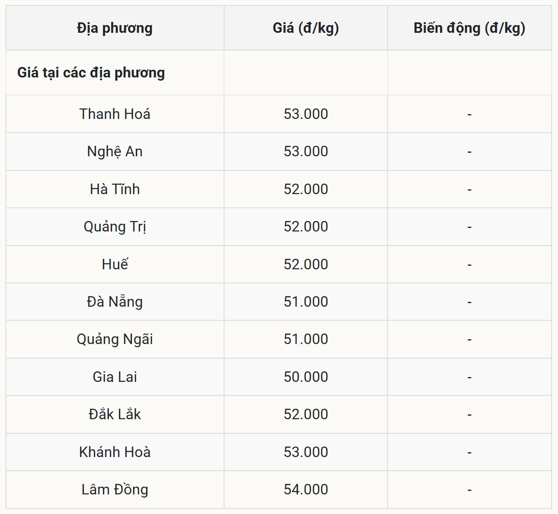Click the Đắk Lắk cell
The height and width of the screenshot is (514, 558).
(x=115, y=414)
